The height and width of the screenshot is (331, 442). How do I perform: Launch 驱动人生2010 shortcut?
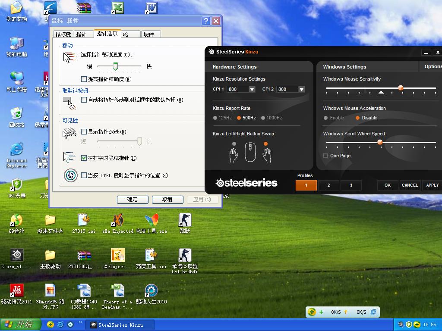coord(152,294)
